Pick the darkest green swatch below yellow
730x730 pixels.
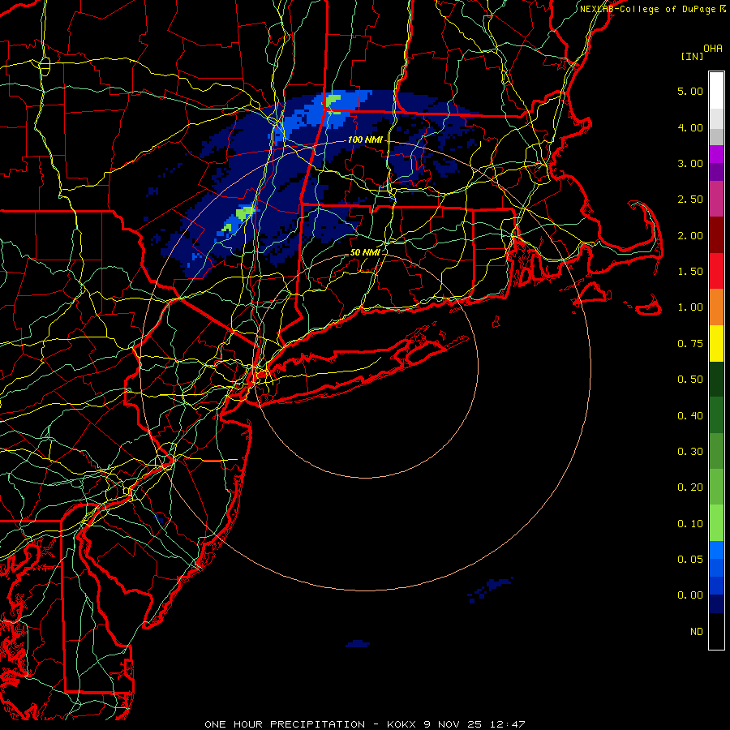pyautogui.click(x=716, y=380)
